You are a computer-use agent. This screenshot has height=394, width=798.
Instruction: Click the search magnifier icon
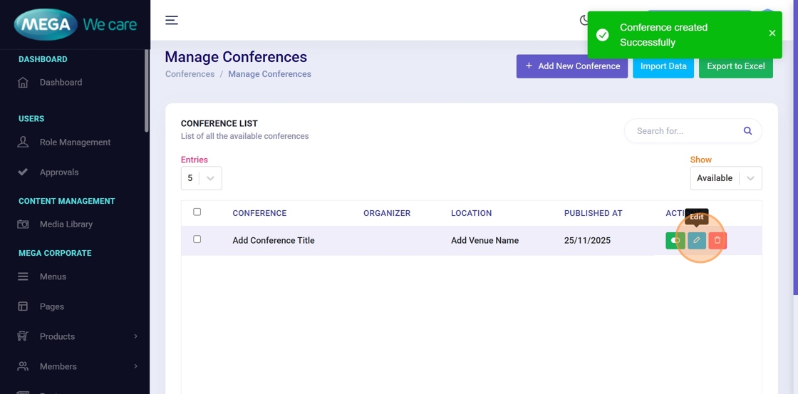pyautogui.click(x=747, y=131)
